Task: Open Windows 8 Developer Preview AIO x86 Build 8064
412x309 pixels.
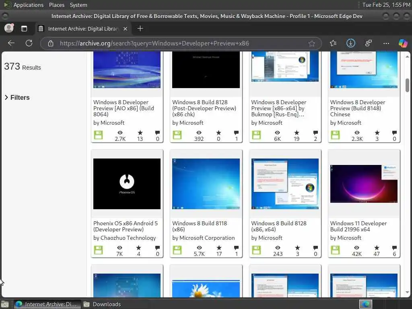Action: pyautogui.click(x=124, y=108)
